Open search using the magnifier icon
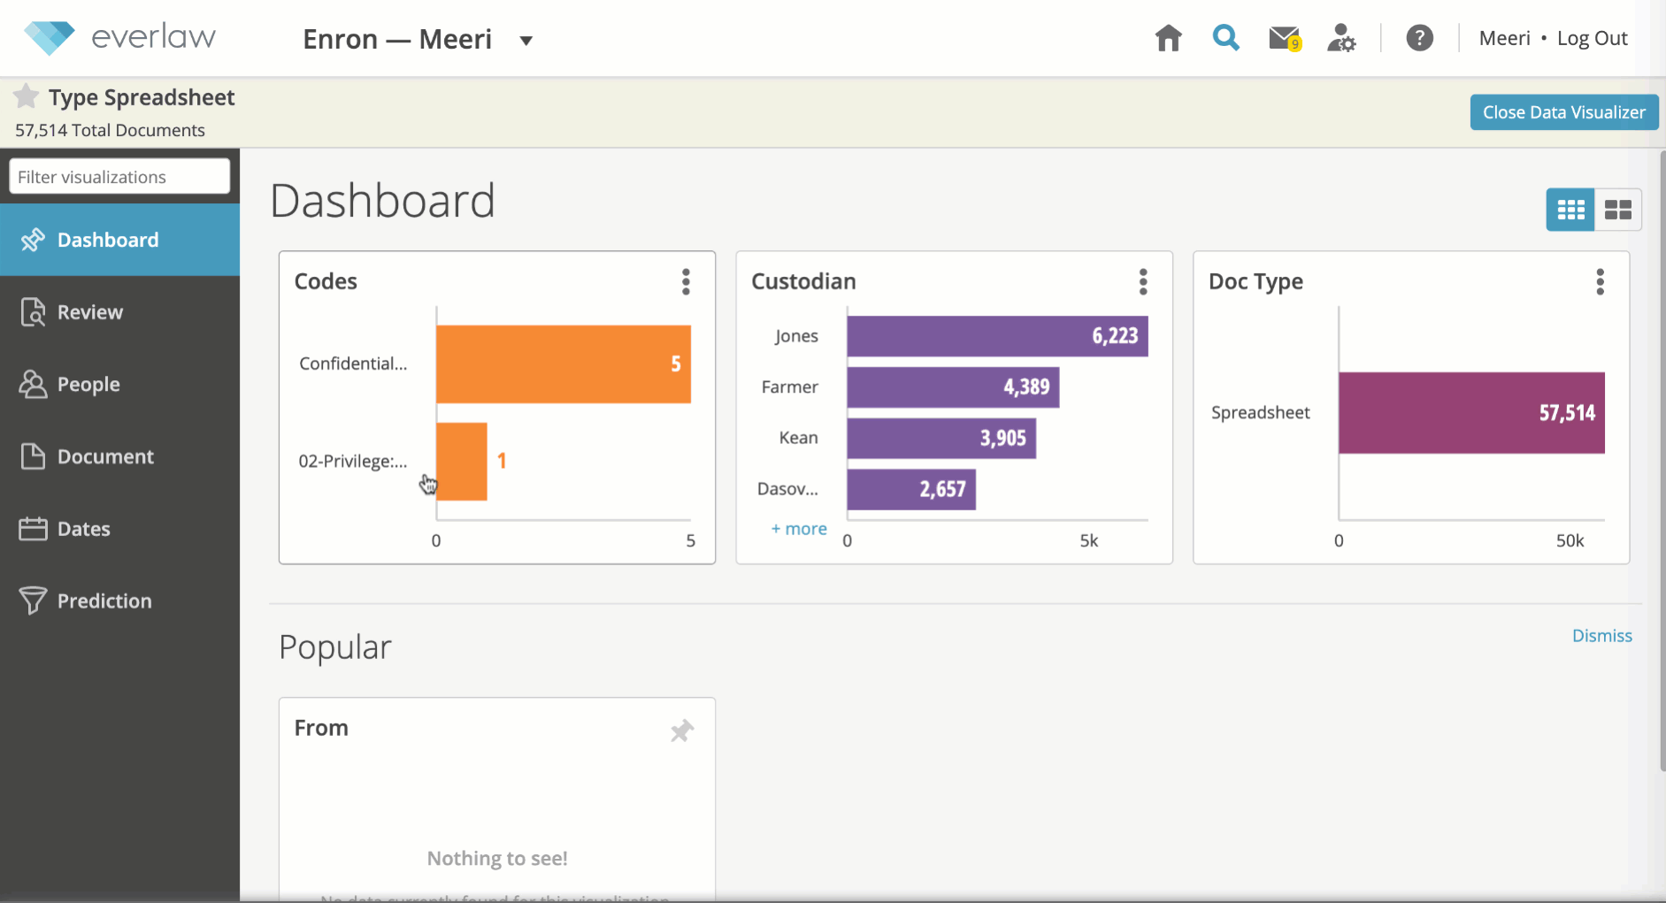This screenshot has height=903, width=1666. tap(1225, 37)
